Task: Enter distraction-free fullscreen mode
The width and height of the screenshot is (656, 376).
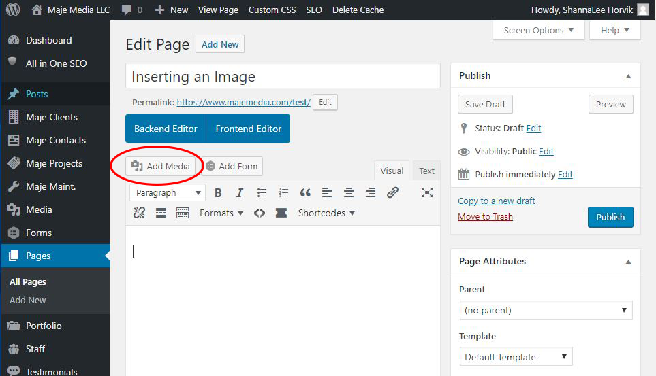Action: coord(426,192)
